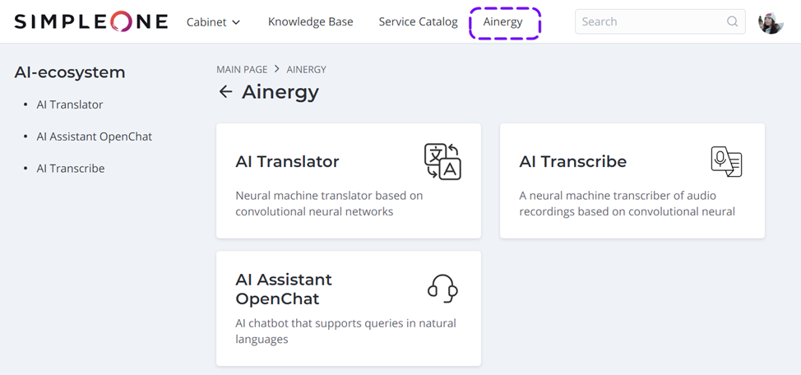Viewport: 801px width, 375px height.
Task: Open the Knowledge Base menu item
Action: coord(310,22)
